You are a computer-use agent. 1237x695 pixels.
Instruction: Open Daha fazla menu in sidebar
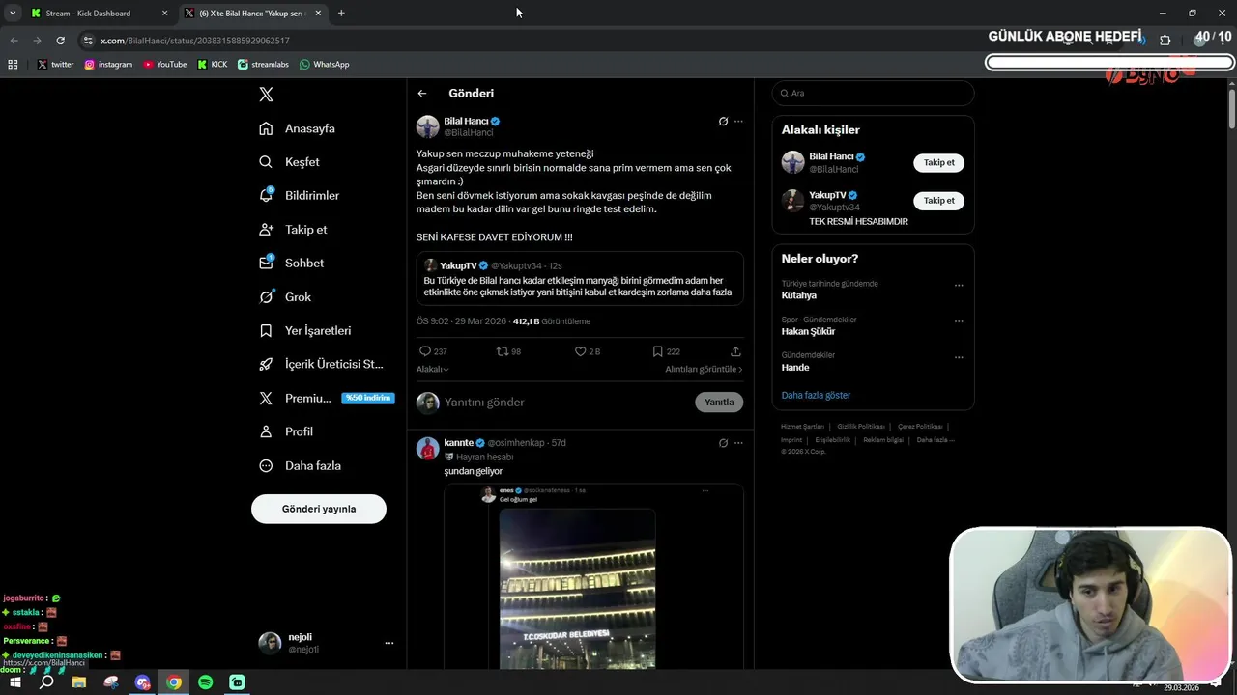coord(301,465)
